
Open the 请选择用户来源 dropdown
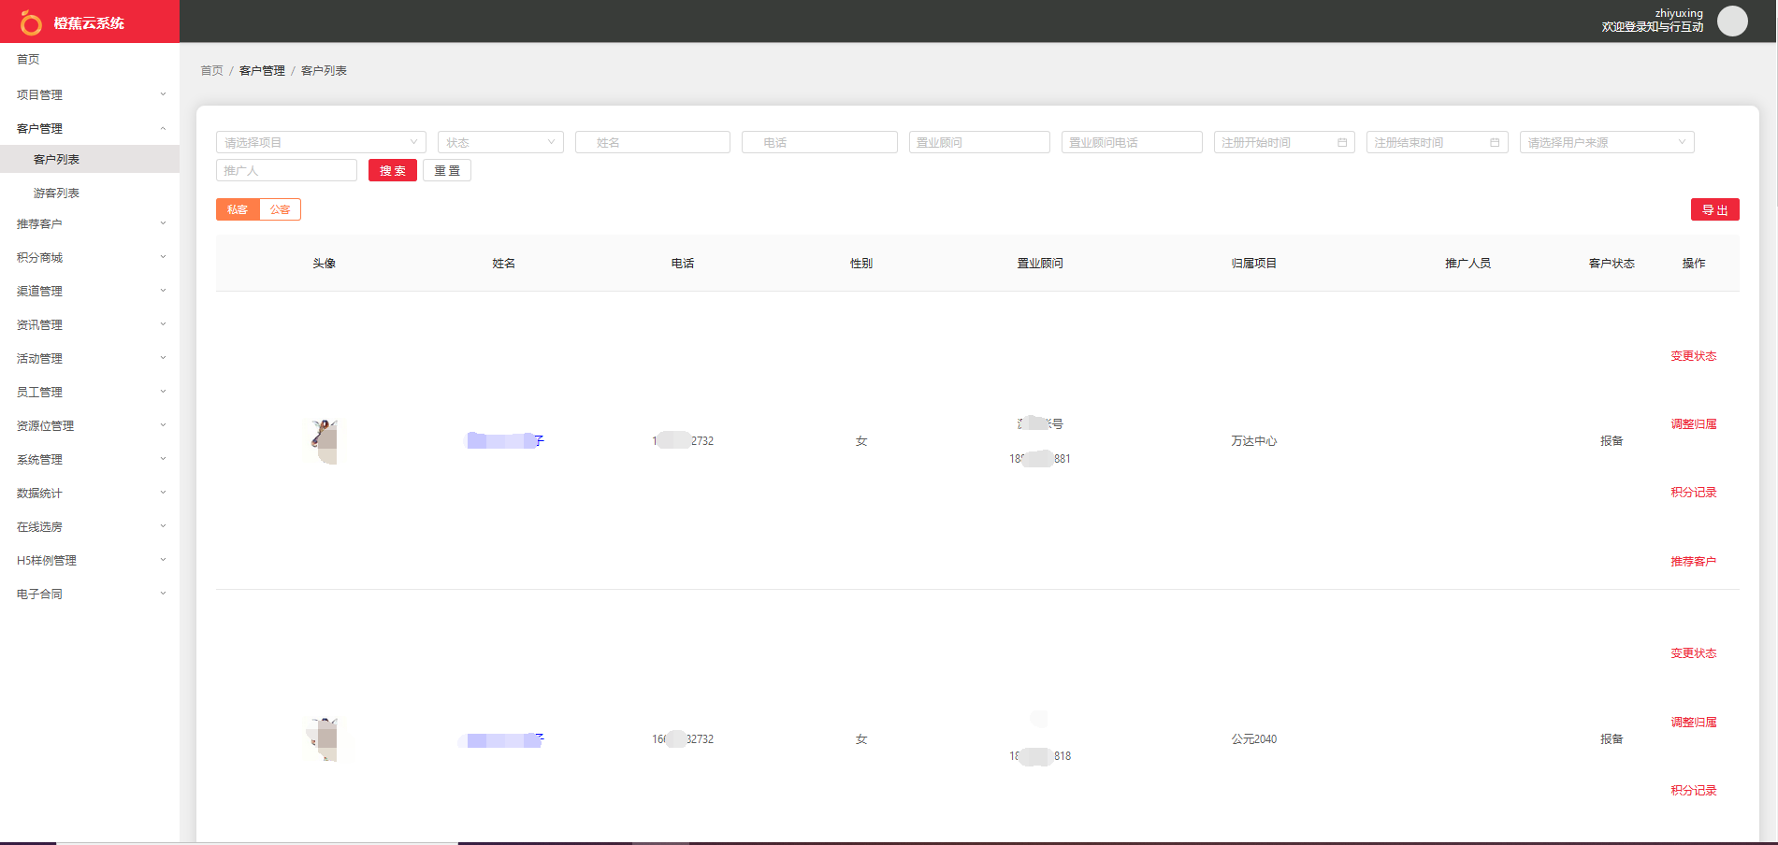pos(1607,142)
